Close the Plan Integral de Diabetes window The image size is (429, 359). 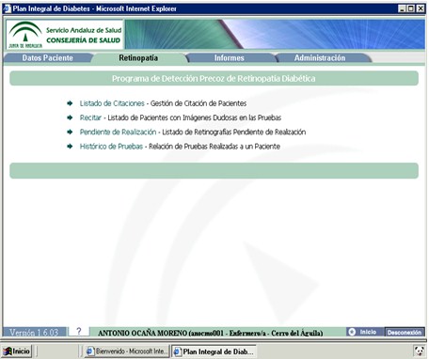(x=421, y=8)
